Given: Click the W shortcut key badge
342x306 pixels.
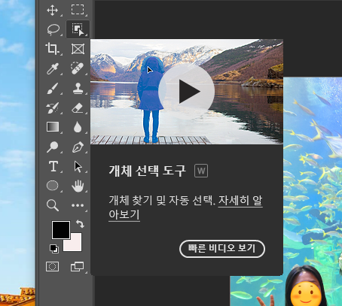Looking at the screenshot, I should [x=201, y=171].
